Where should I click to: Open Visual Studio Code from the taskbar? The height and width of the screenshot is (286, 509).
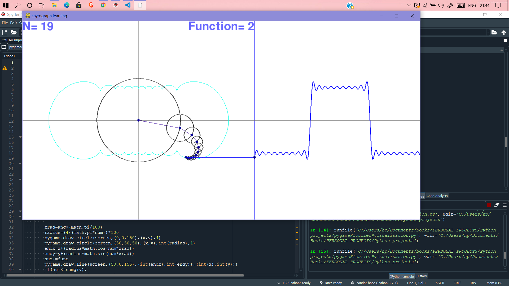click(128, 5)
